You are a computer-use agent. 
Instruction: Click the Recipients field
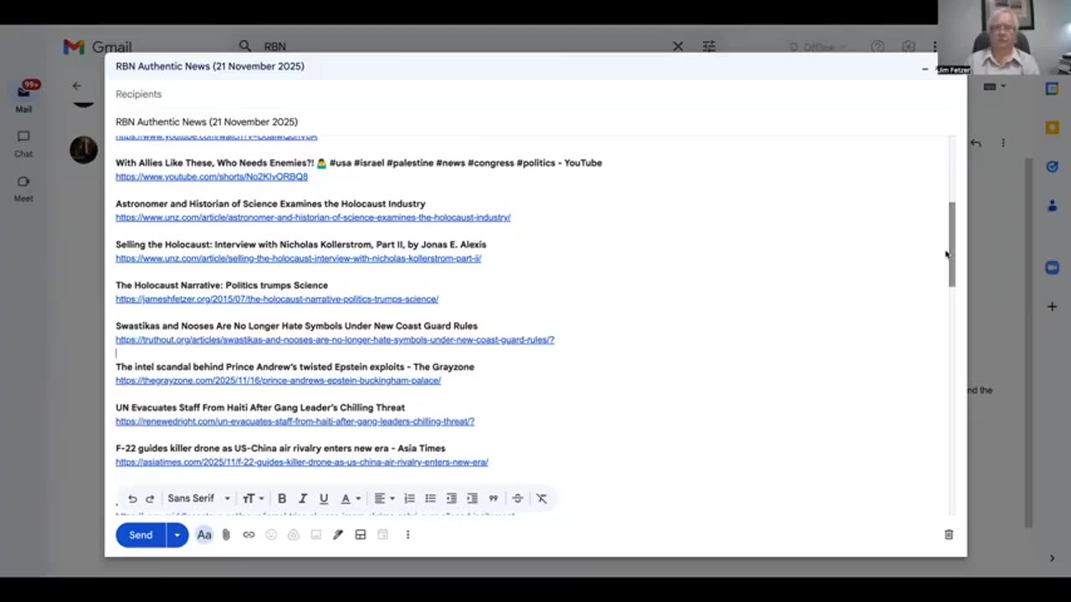535,94
